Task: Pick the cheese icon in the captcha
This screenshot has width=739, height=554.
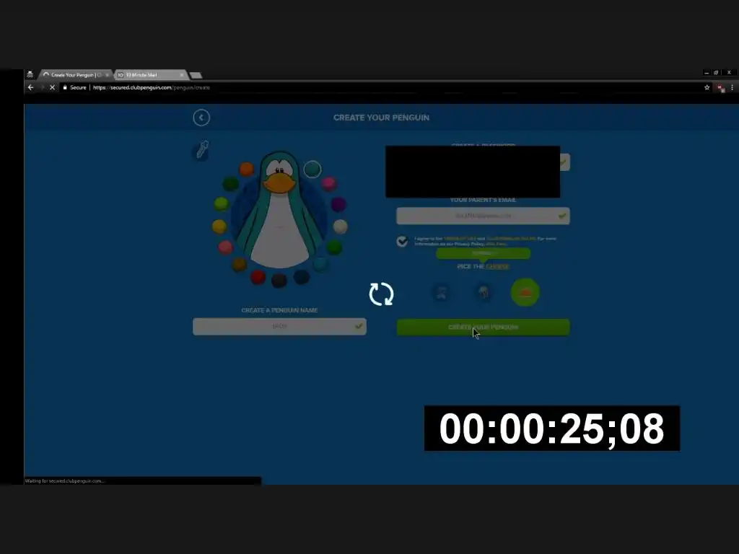Action: click(x=525, y=293)
